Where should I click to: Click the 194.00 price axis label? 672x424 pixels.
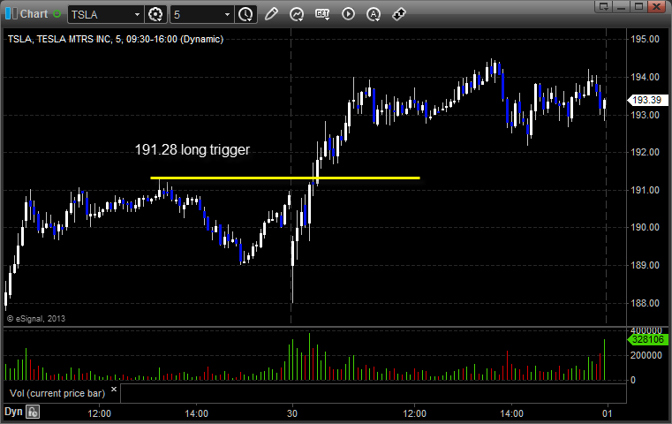tap(645, 77)
